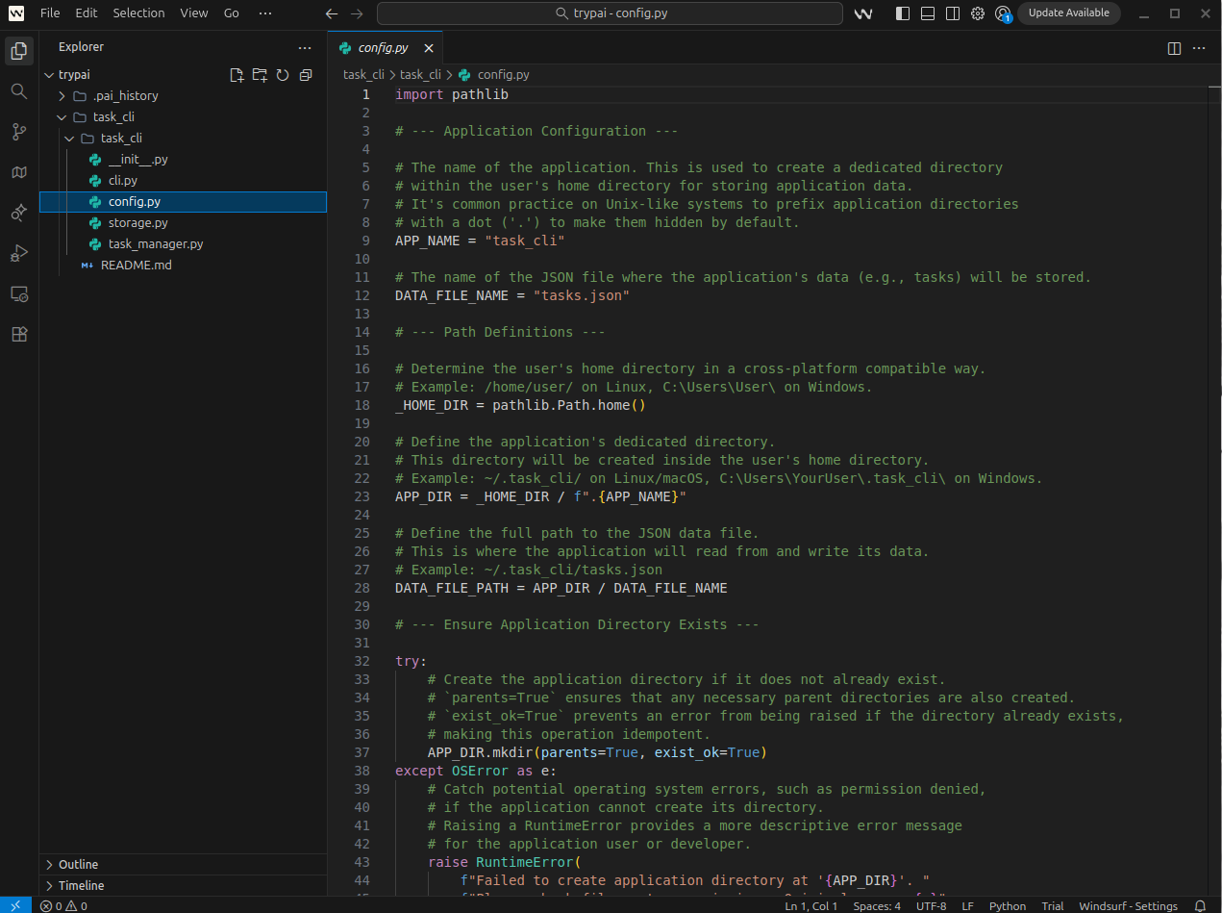Refresh the Explorer file tree

click(x=283, y=75)
